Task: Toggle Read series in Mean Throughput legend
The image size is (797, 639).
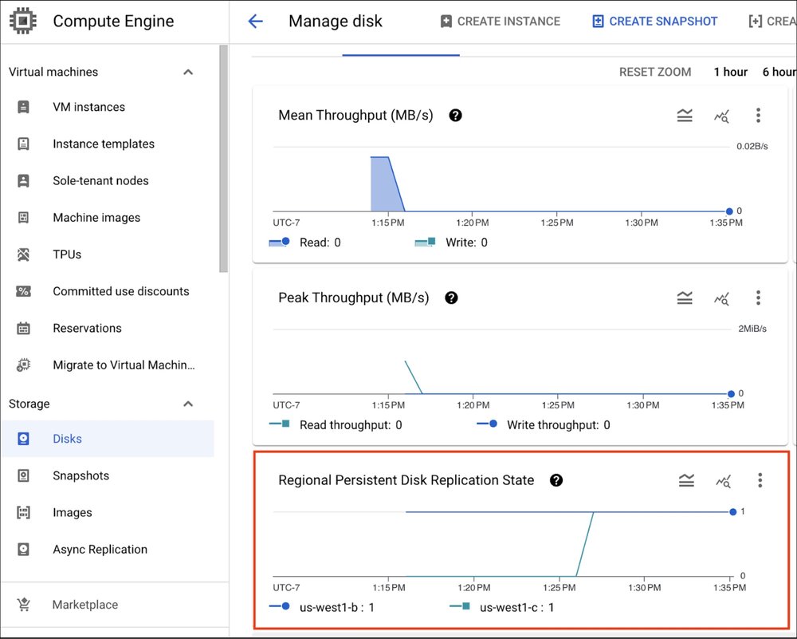Action: tap(305, 243)
